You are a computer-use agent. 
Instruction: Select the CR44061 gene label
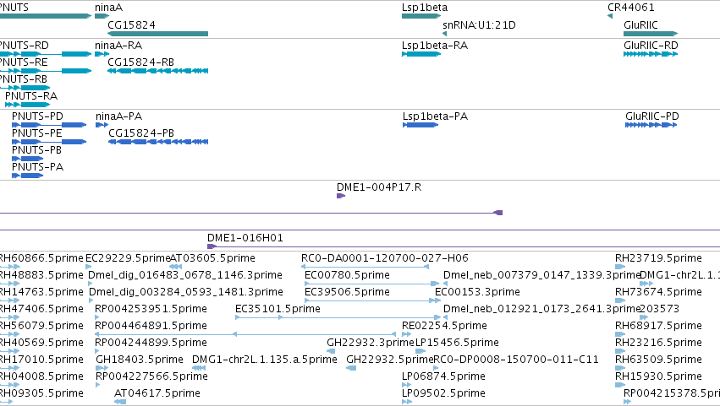[631, 8]
